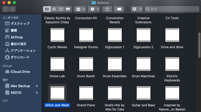The width and height of the screenshot is (201, 112).
Task: Switch to icon view
Action: coord(47,9)
